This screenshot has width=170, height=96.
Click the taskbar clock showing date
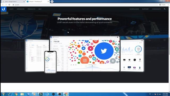coord(165,94)
